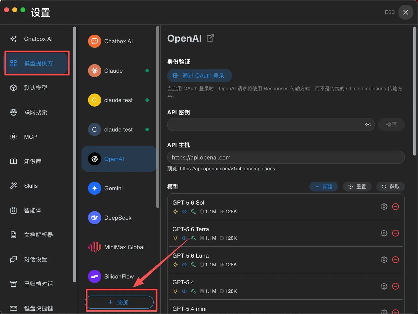418x314 pixels.
Task: Click reasoning bulb icon on GPT-5.6 Terra
Action: click(175, 238)
